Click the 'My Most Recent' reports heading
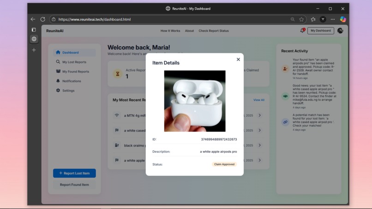The width and height of the screenshot is (372, 209). coord(129,100)
